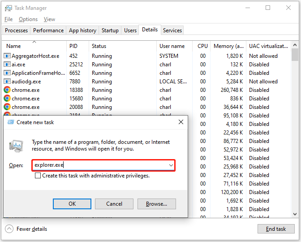Image resolution: width=301 pixels, height=242 pixels.
Task: Switch to the Processes tab
Action: (x=16, y=30)
